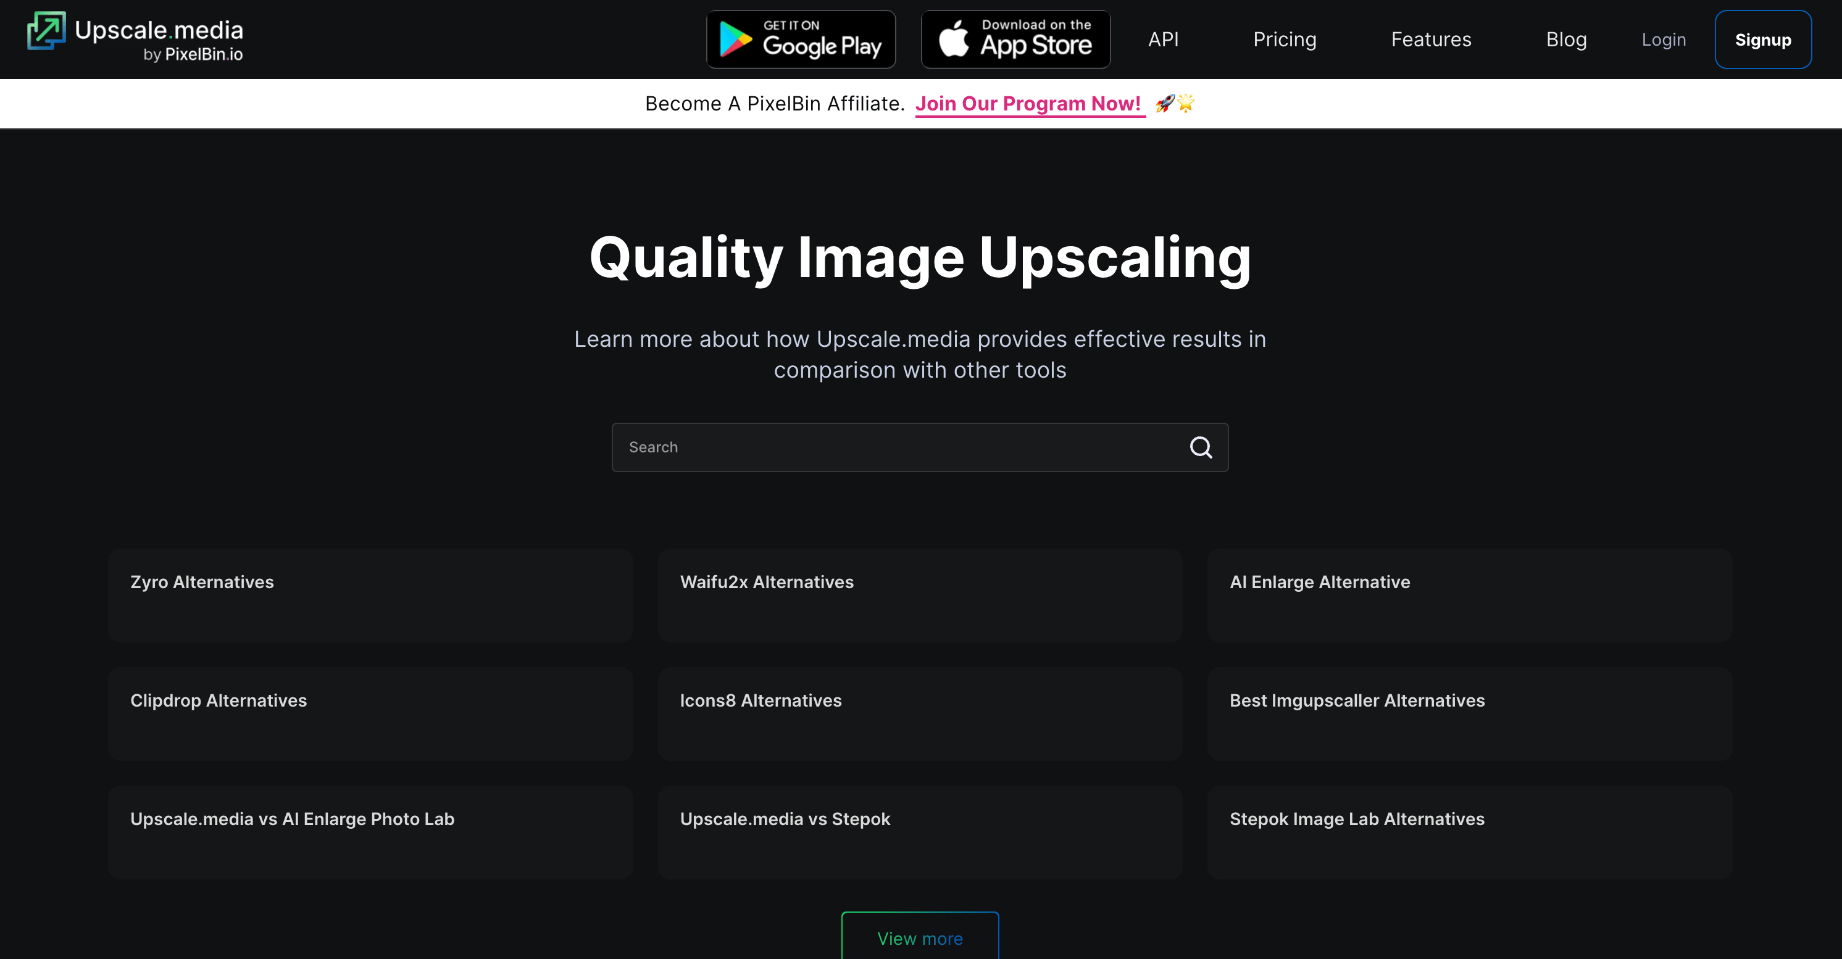Open the Features menu
The width and height of the screenshot is (1842, 959).
pos(1431,39)
